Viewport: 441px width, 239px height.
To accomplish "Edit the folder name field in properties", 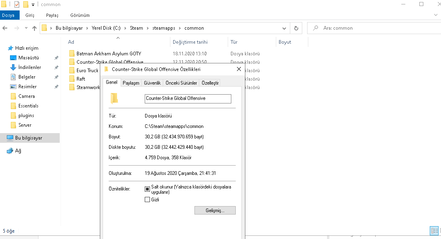I will coord(188,99).
